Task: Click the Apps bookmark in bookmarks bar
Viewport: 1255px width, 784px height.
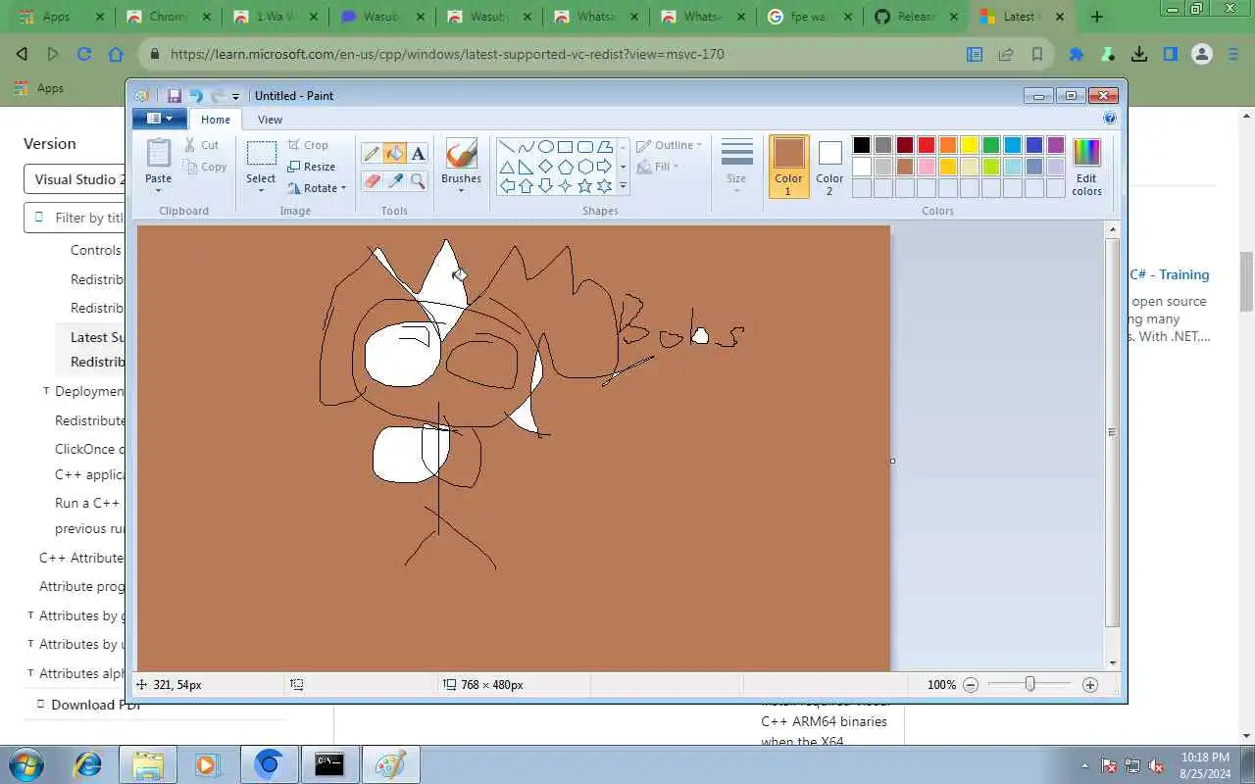Action: [39, 88]
